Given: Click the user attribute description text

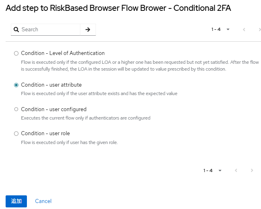Looking at the screenshot, I should 99,93.
